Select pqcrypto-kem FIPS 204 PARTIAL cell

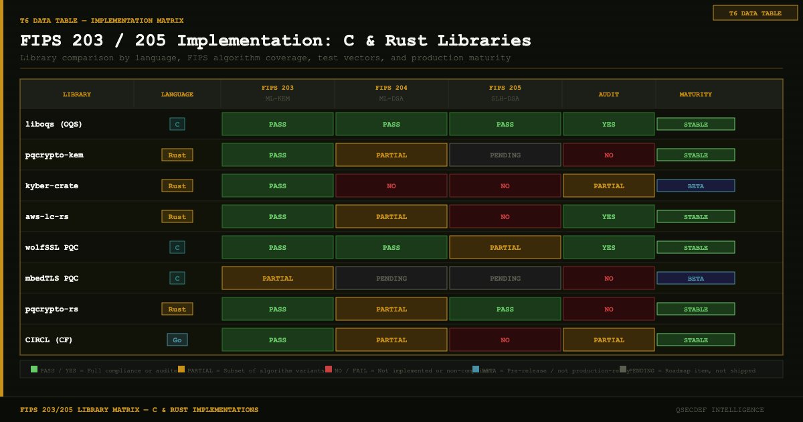[x=391, y=155]
